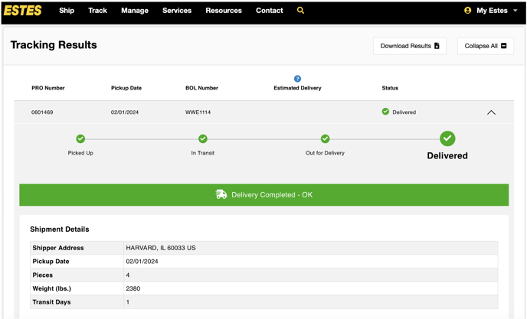The height and width of the screenshot is (319, 527).
Task: Select PRO number 0601469 in row
Action: coord(42,112)
